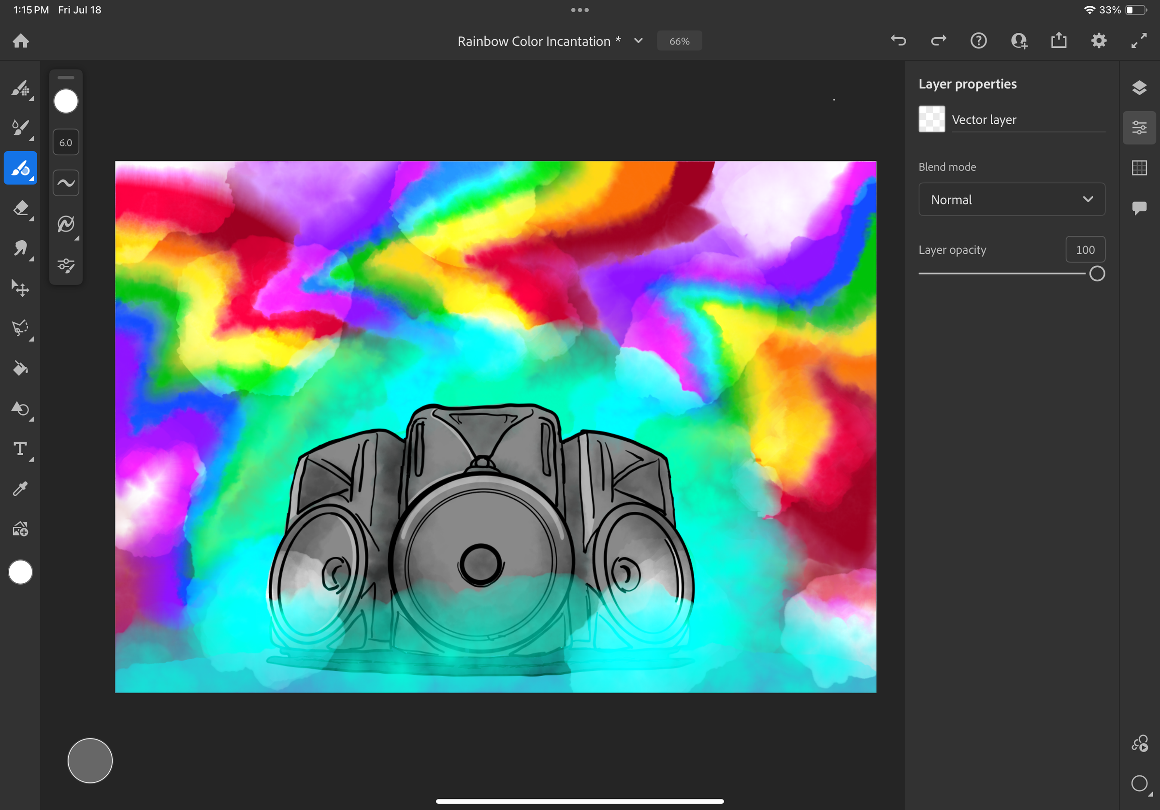
Task: Open the brush color circle in options
Action: click(x=66, y=101)
